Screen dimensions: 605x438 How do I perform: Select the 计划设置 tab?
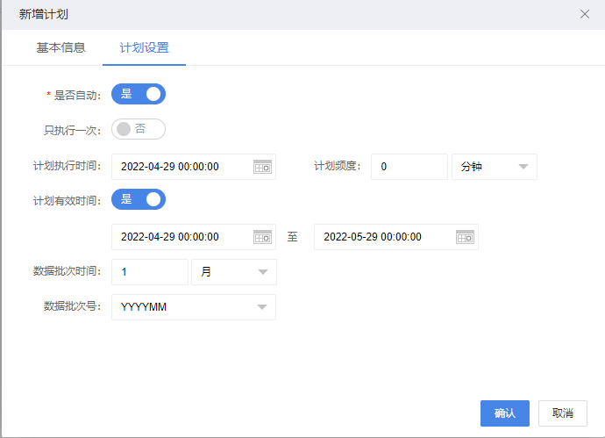(x=145, y=48)
